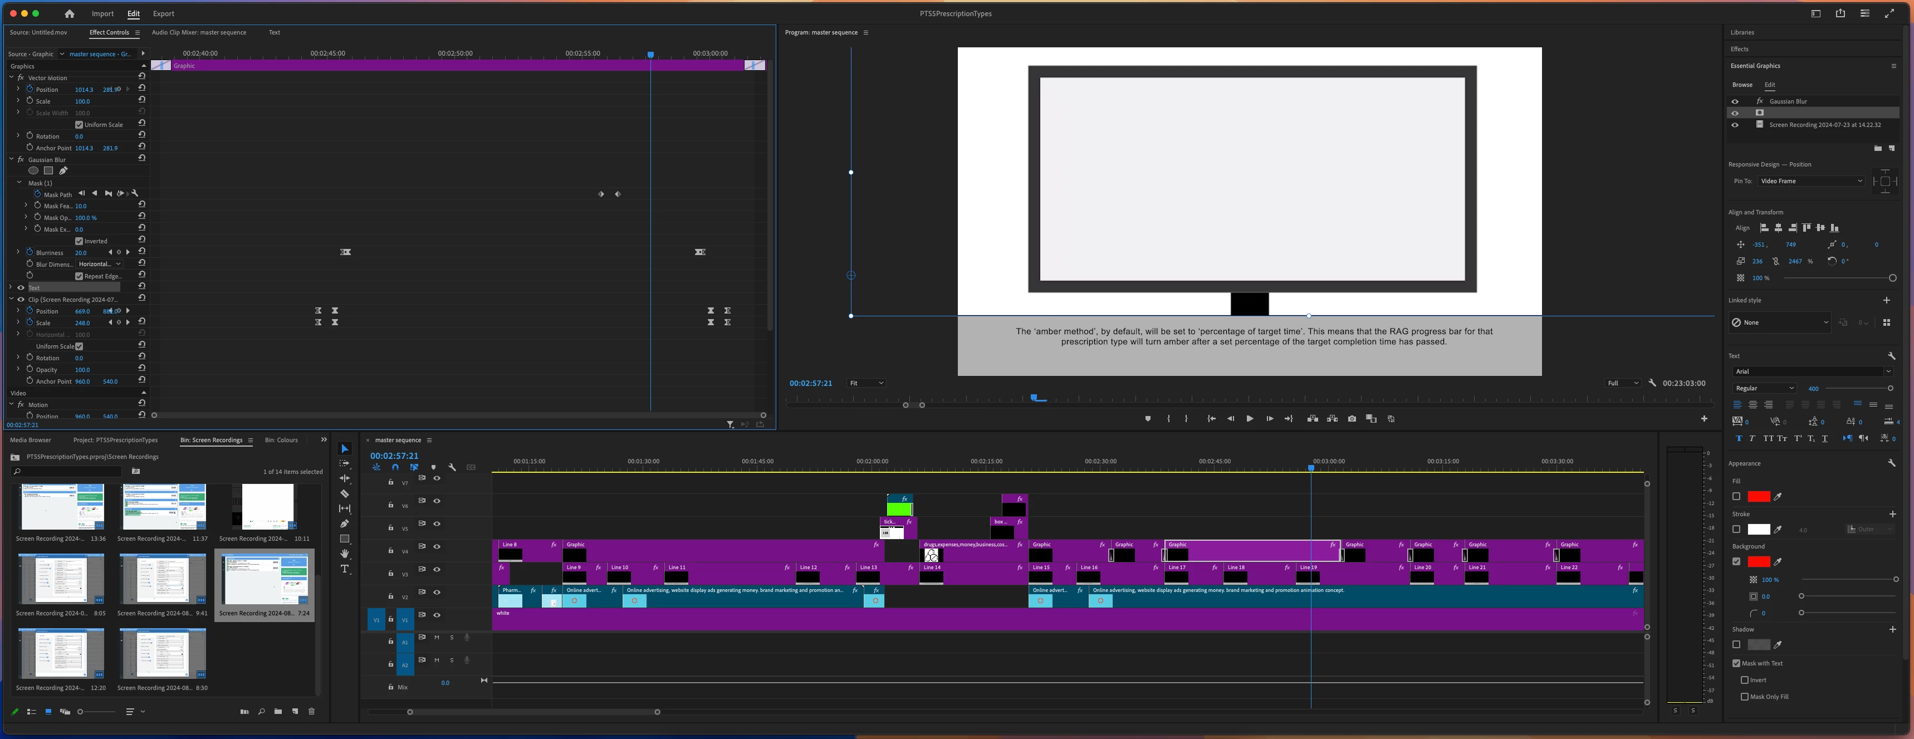The height and width of the screenshot is (739, 1914).
Task: Click the Export Frame camera icon
Action: (x=1352, y=419)
